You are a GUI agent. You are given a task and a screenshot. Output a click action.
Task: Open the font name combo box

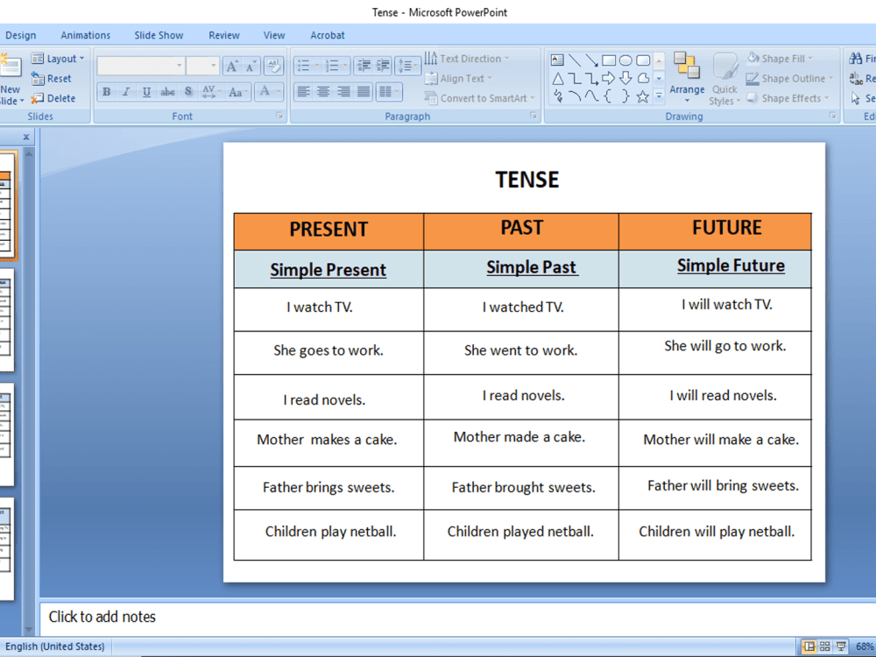(140, 66)
